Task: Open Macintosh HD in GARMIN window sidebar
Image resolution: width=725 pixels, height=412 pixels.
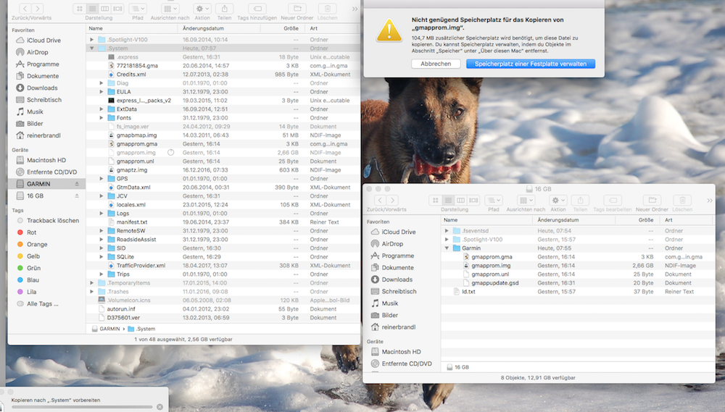Action: coord(46,160)
